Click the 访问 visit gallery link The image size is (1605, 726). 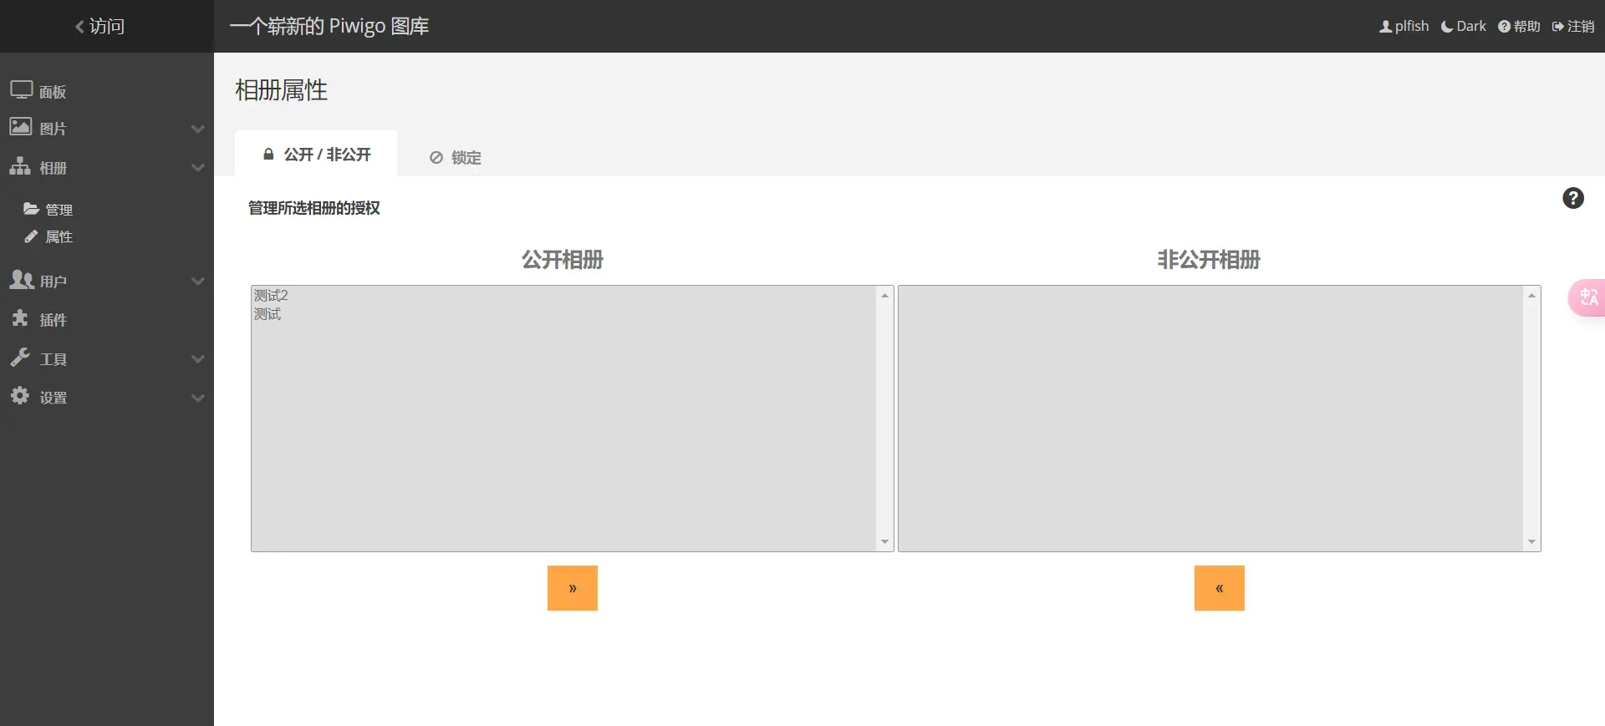tap(99, 27)
